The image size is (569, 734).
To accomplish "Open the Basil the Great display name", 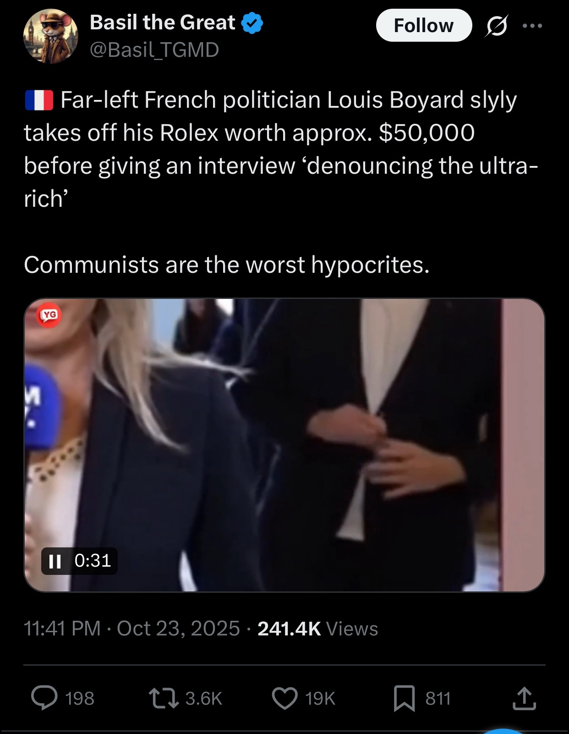I will pos(163,22).
